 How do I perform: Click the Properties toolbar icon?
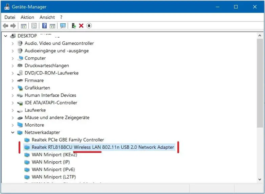tap(34, 26)
